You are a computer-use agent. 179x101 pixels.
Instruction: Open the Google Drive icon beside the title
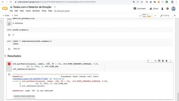(x=11, y=7)
